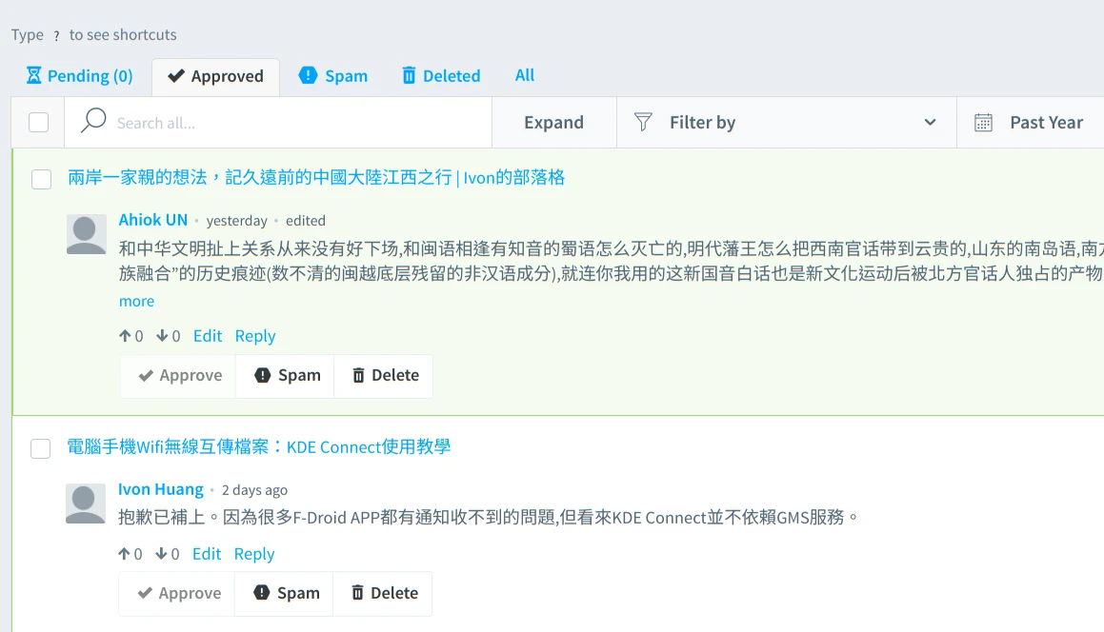1104x632 pixels.
Task: Downvote Ivon Huang's comment
Action: (x=161, y=554)
